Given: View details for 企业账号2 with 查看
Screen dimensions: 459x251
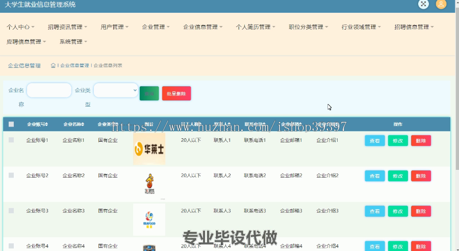Looking at the screenshot, I should (x=375, y=175).
